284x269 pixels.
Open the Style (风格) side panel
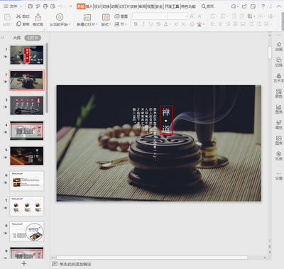click(x=279, y=155)
